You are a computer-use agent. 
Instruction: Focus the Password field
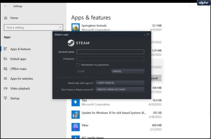(x=110, y=59)
